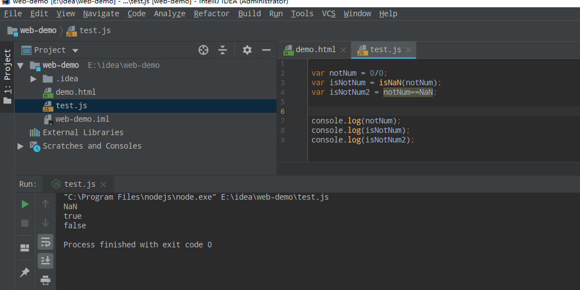This screenshot has height=290, width=580.
Task: Click 'NaN' in the console output
Action: [x=70, y=206]
